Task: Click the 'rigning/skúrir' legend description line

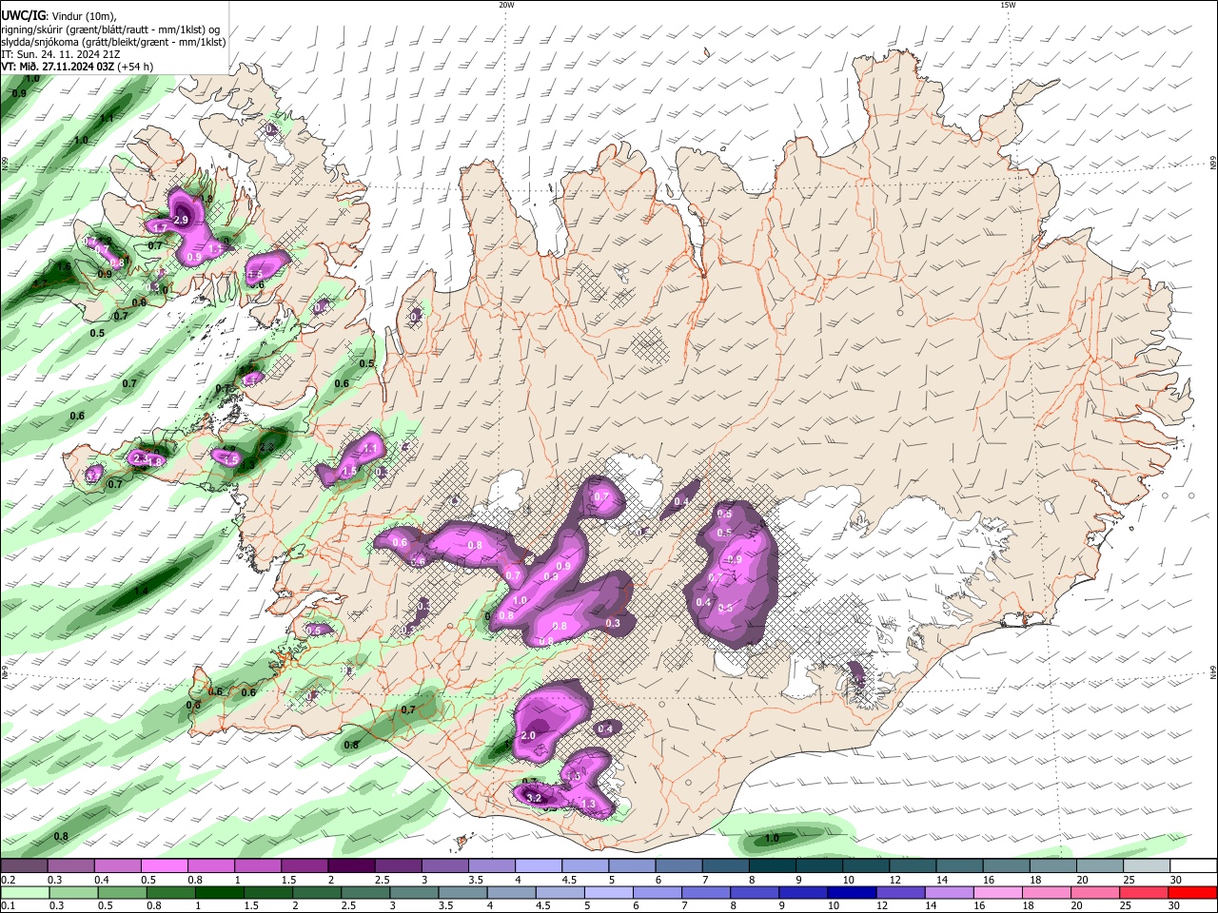Action: pyautogui.click(x=111, y=29)
